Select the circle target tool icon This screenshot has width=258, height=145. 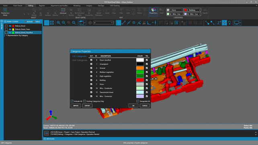click(x=134, y=22)
